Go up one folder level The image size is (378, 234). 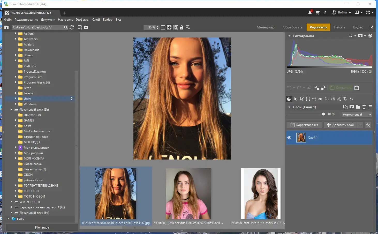7,27
